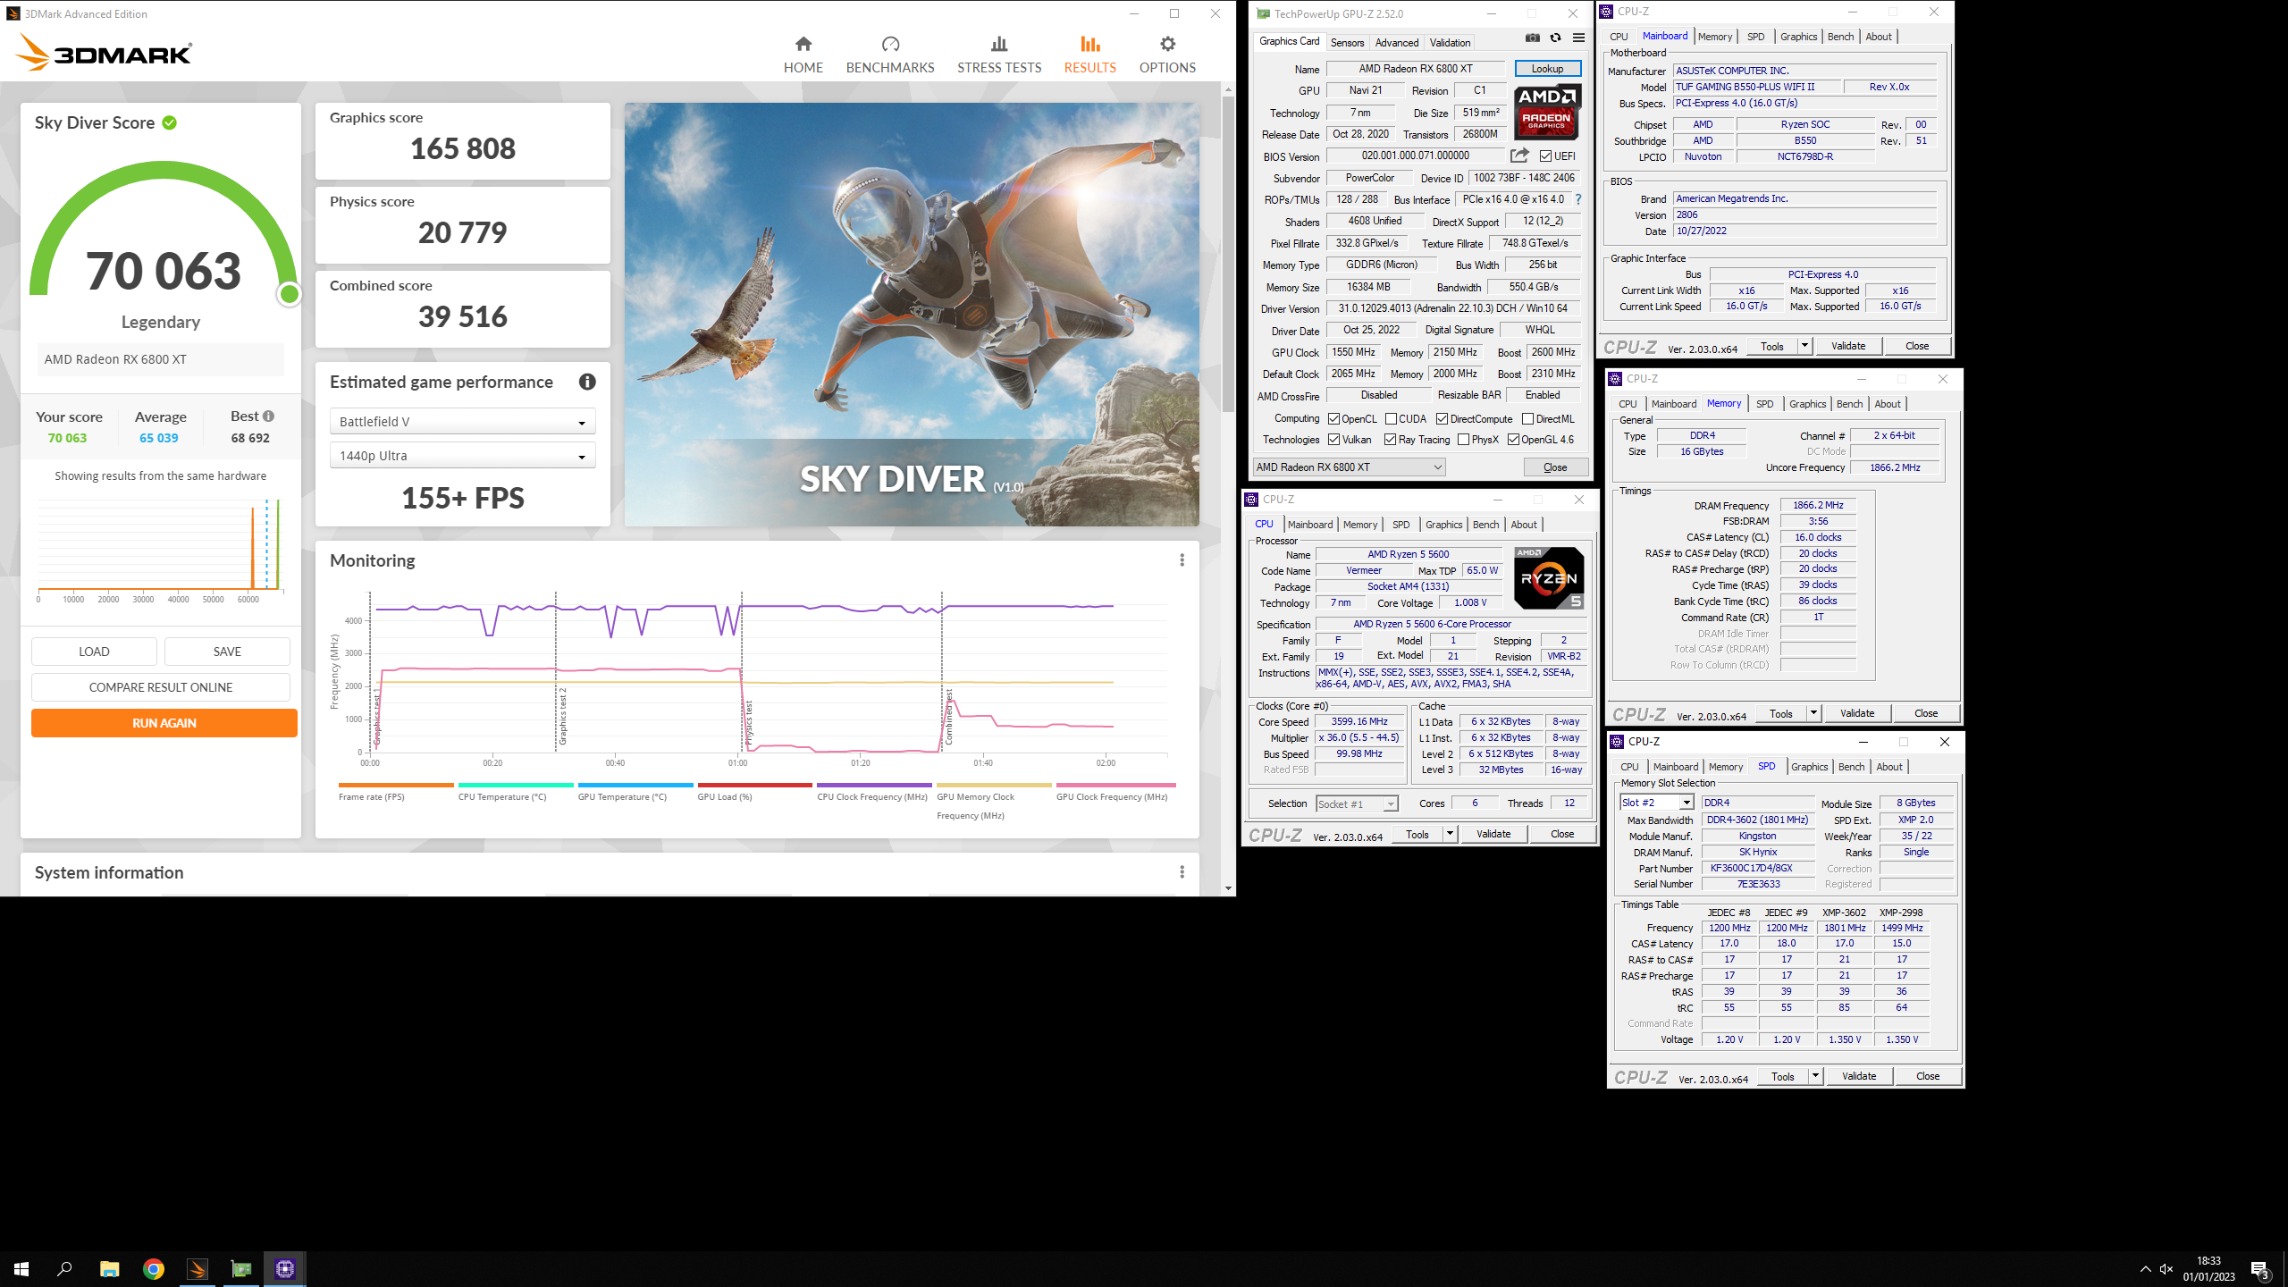The height and width of the screenshot is (1287, 2288).
Task: Open the Socket #1 selection dropdown
Action: 1357,804
